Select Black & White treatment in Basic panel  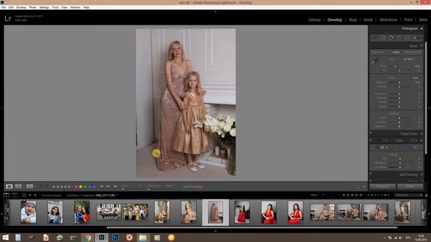(x=413, y=52)
